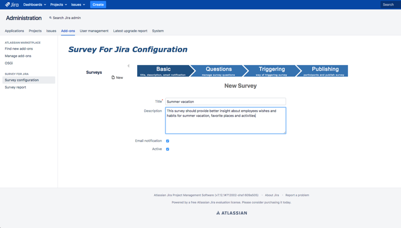Open the System admin tab

click(158, 31)
